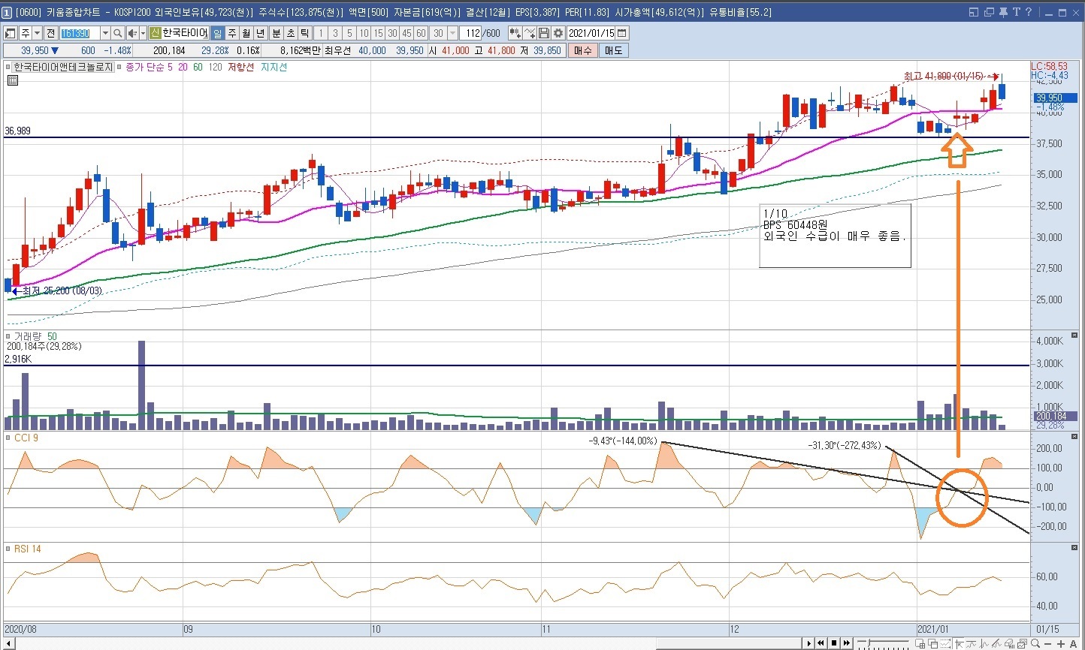The height and width of the screenshot is (650, 1085).
Task: Click the left panel toggle icon in toolbar
Action: pos(11,33)
